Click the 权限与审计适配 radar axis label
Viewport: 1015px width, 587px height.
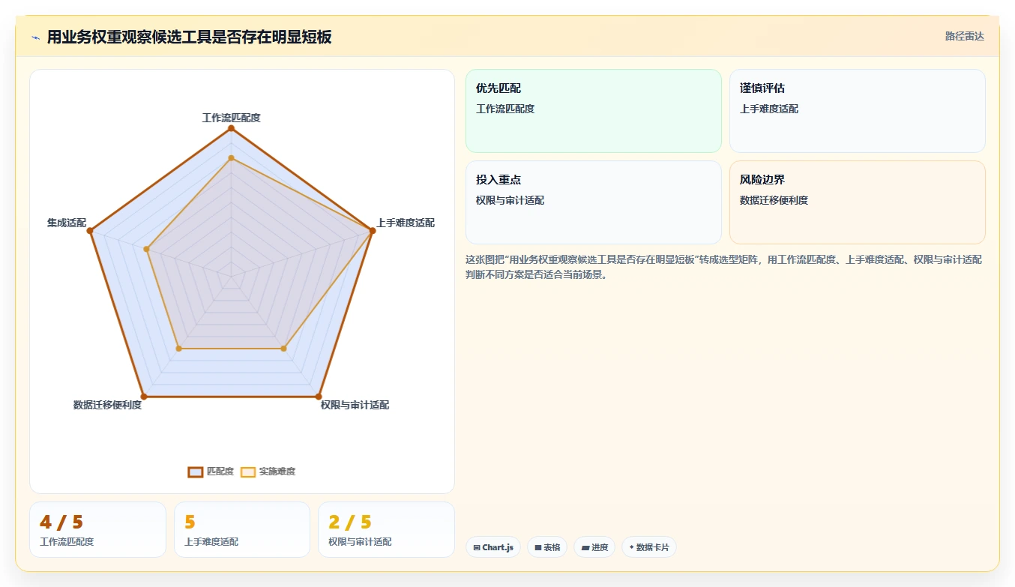tap(355, 405)
